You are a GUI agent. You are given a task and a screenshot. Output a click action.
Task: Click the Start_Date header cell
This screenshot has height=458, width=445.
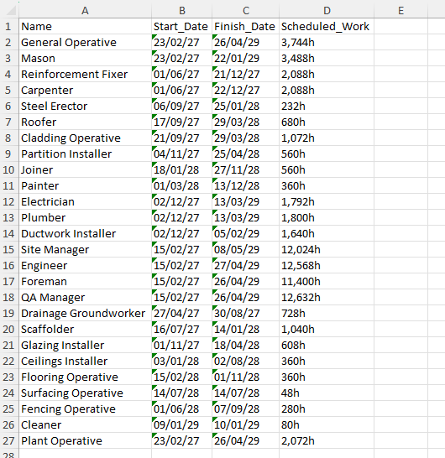[182, 26]
